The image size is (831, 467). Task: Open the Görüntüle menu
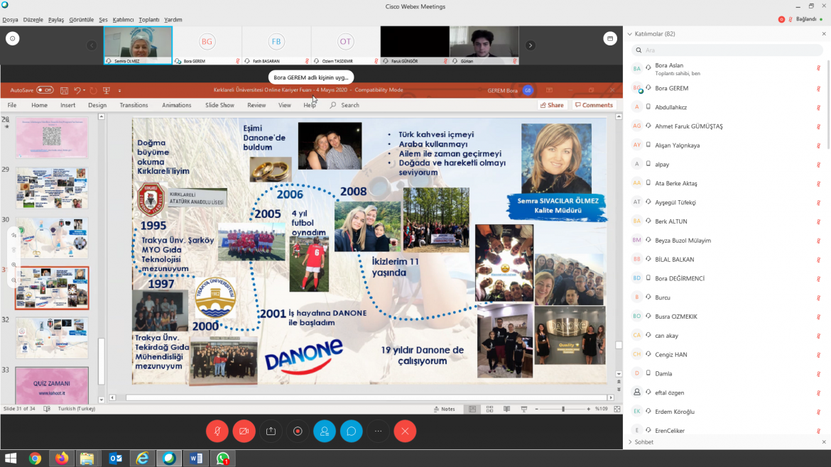coord(82,20)
